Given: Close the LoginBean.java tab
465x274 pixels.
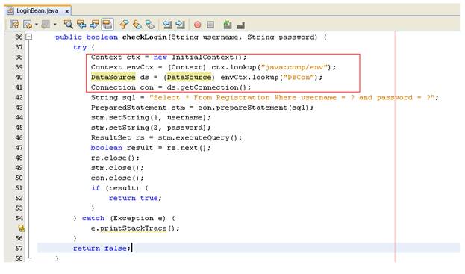Looking at the screenshot, I should [66, 11].
